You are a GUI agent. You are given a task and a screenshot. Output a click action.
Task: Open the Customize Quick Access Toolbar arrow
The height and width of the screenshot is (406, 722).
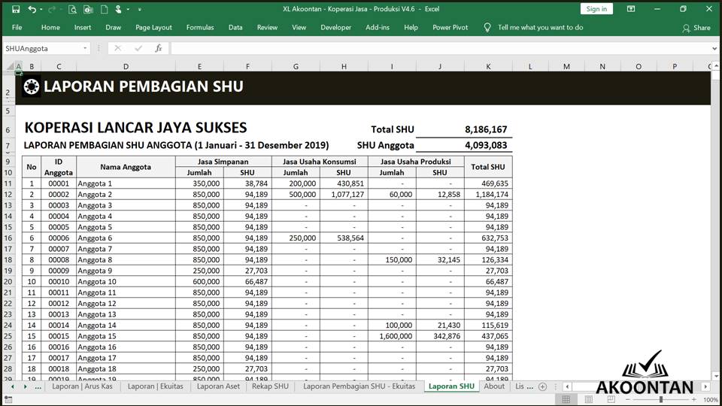pos(140,9)
